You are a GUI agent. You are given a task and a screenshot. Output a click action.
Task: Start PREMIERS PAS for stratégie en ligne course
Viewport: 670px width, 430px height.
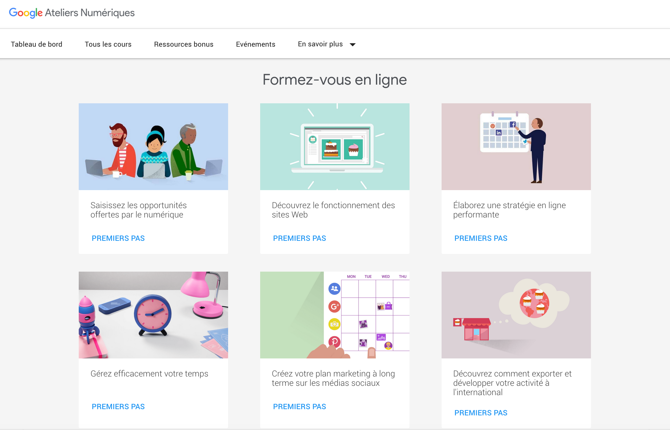click(481, 238)
